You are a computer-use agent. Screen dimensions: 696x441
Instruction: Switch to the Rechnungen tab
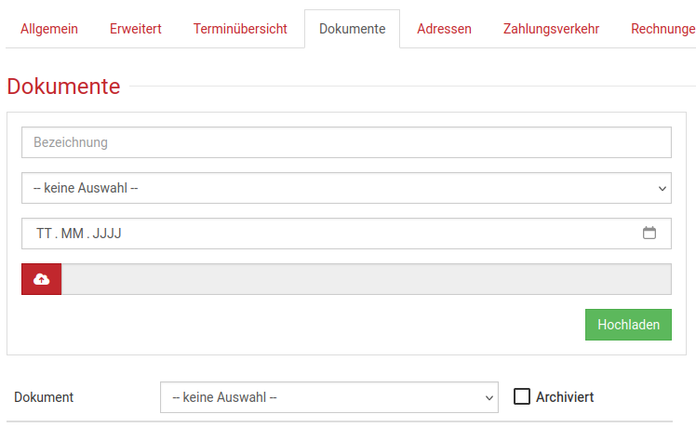663,29
